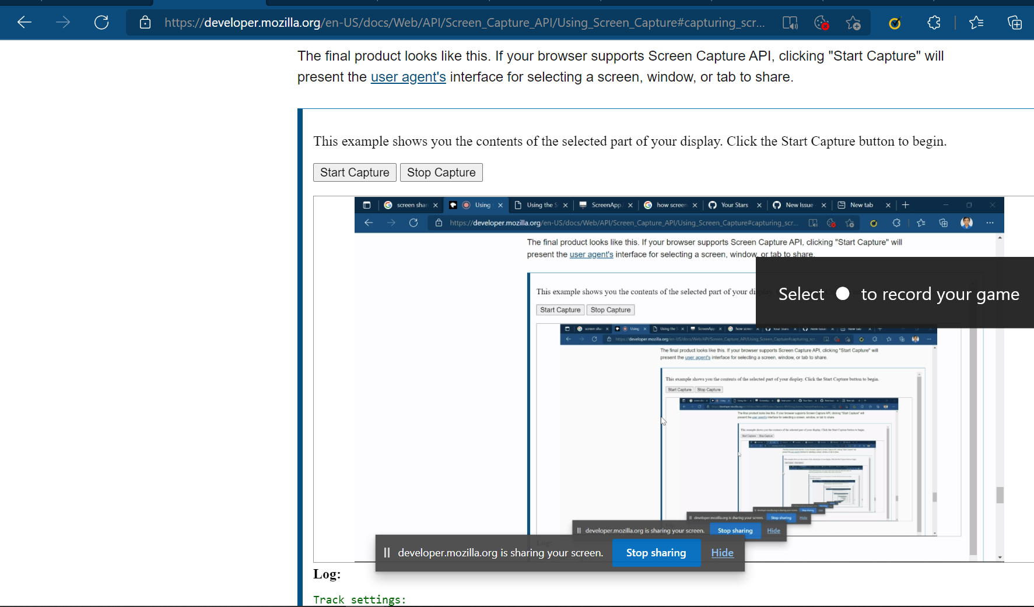The width and height of the screenshot is (1034, 607).
Task: Open Collections in the toolbar
Action: coord(1015,22)
